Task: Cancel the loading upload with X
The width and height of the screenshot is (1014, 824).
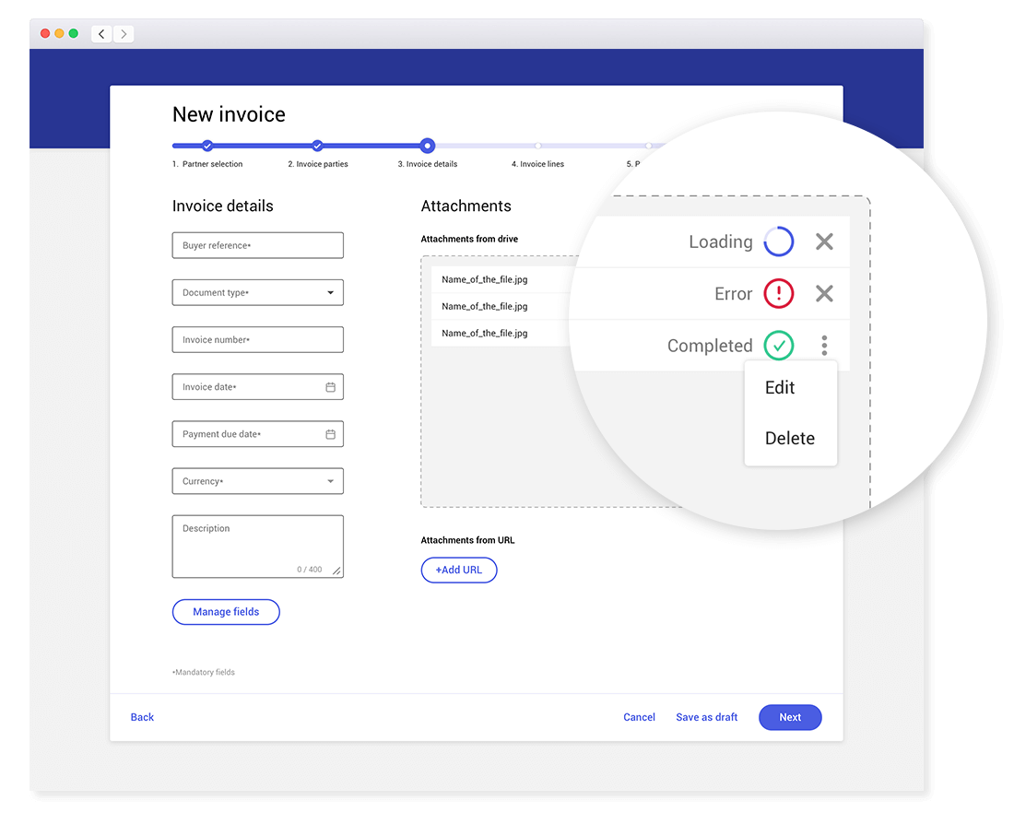Action: [824, 241]
